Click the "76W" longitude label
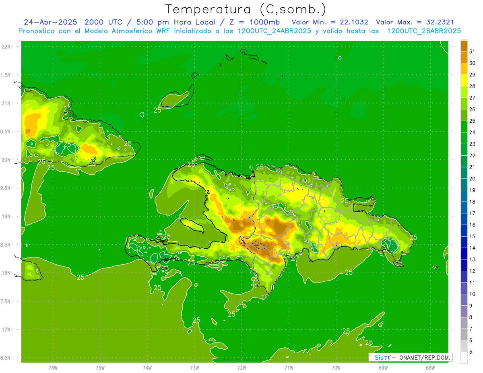Image resolution: width=483 pixels, height=373 pixels. click(x=53, y=367)
